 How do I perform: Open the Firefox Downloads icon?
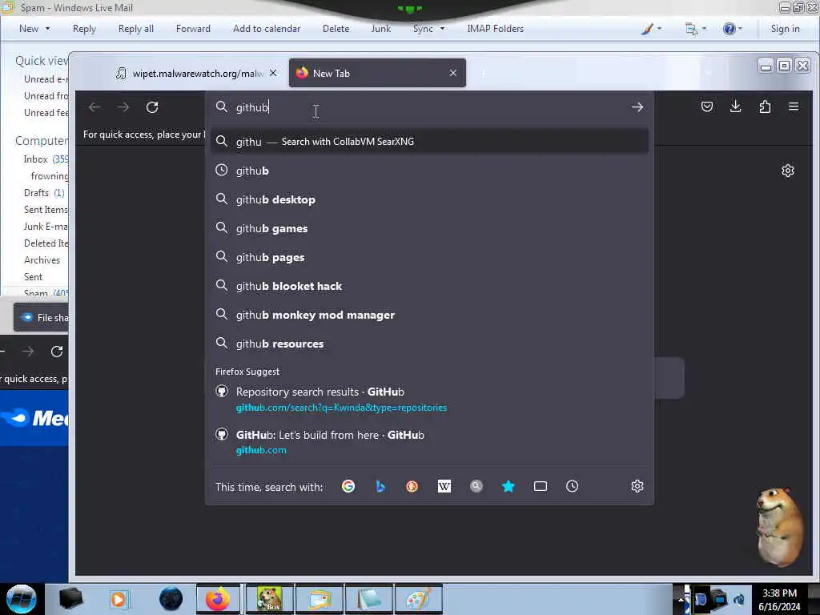pos(736,107)
